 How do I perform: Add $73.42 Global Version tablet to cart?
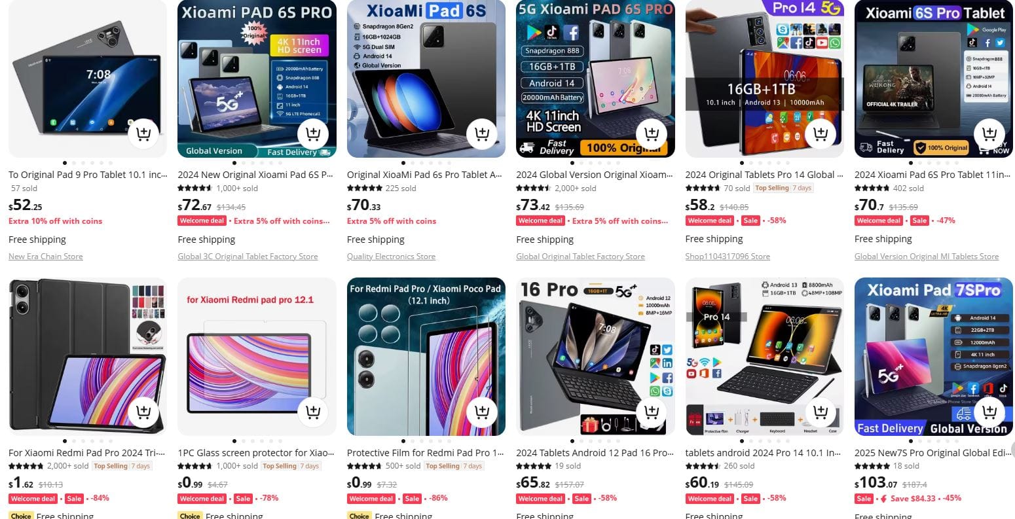tap(652, 134)
